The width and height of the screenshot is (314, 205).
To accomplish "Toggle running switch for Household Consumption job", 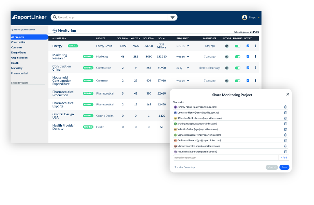I will 238,81.
